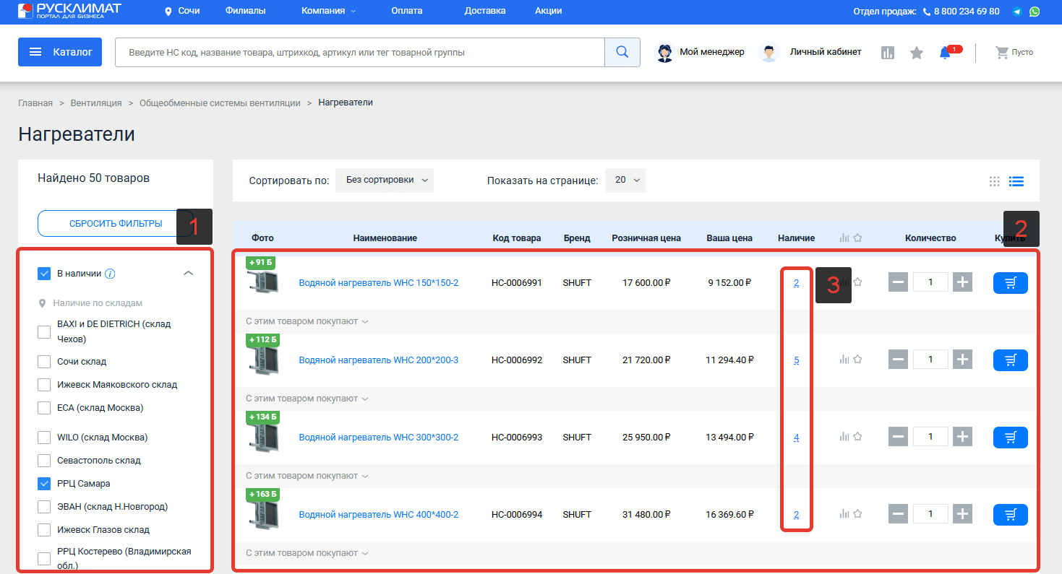Open items-per-page dropdown showing 20
Viewport: 1062px width, 574px height.
point(625,181)
